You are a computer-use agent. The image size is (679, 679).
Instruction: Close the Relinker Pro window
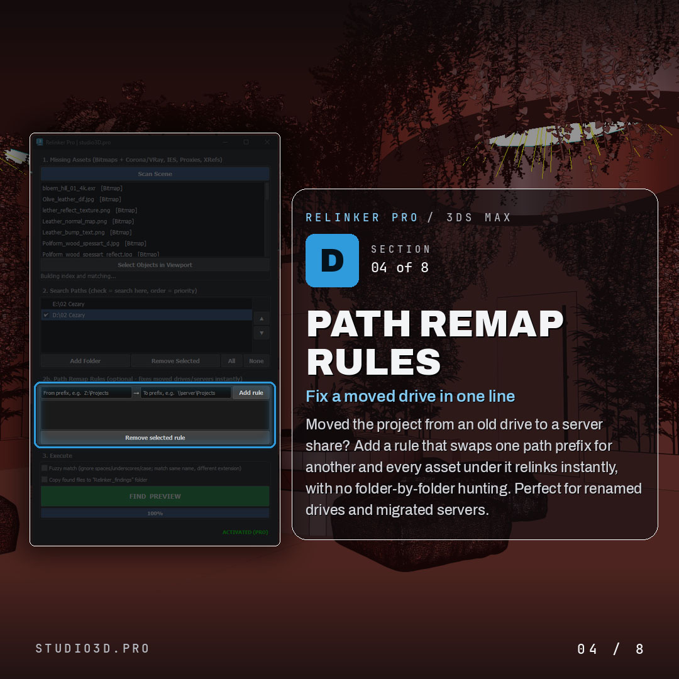[267, 142]
